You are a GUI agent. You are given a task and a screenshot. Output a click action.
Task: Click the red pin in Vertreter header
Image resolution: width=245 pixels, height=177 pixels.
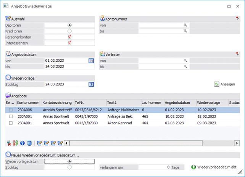point(237,55)
